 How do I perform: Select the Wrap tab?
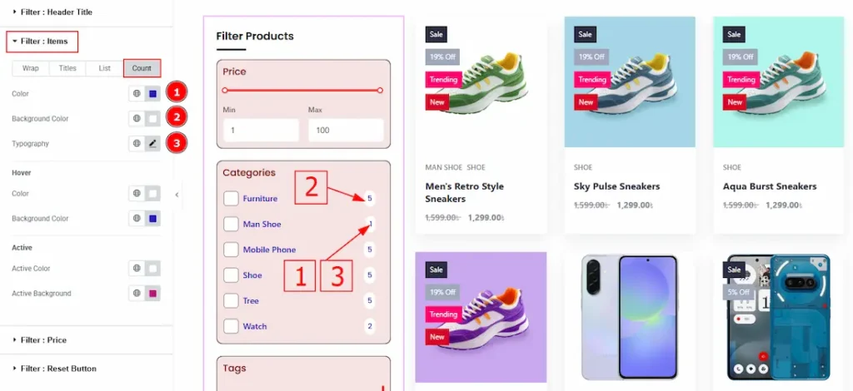[31, 68]
